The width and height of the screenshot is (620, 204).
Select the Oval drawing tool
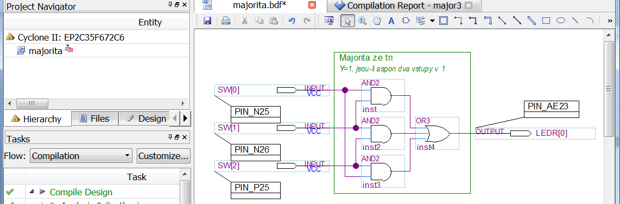click(561, 21)
